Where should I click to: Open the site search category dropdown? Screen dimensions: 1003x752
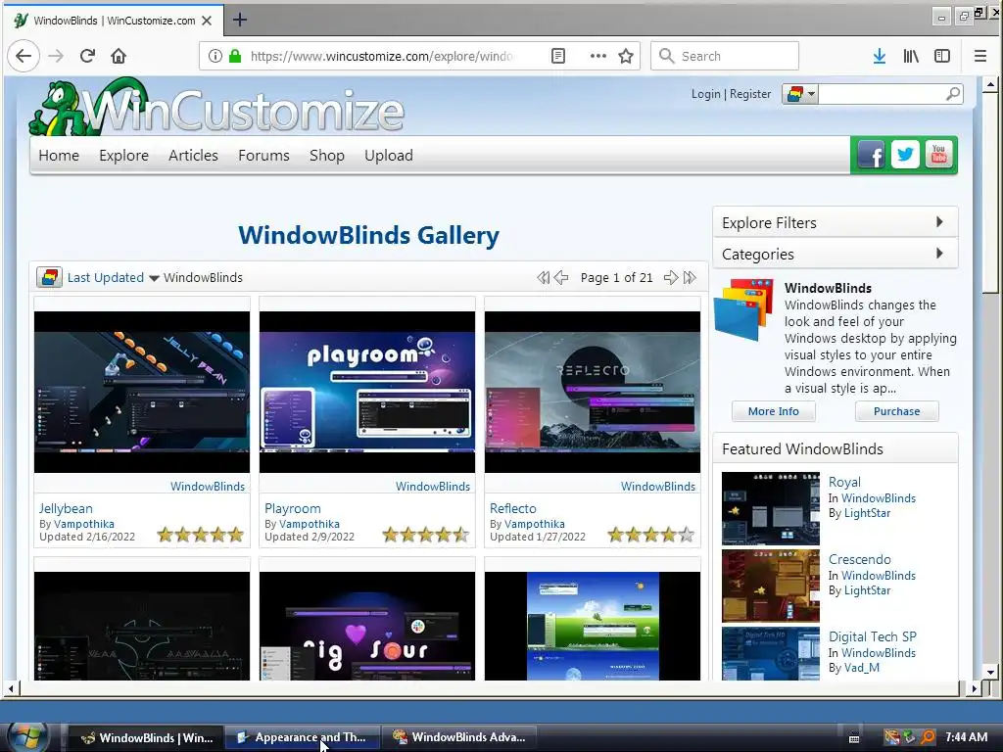pyautogui.click(x=799, y=94)
